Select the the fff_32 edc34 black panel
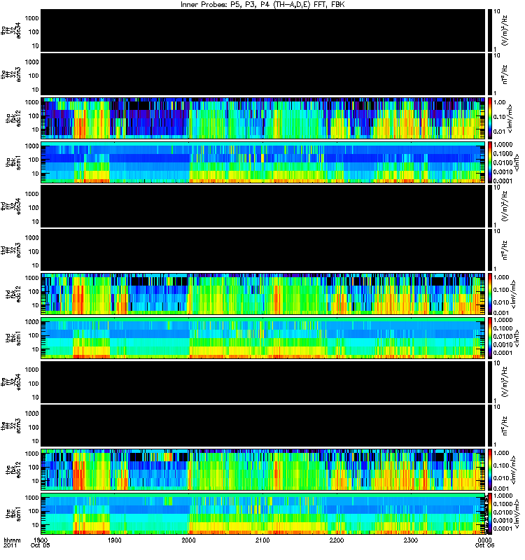This screenshot has width=525, height=560. coord(263,381)
